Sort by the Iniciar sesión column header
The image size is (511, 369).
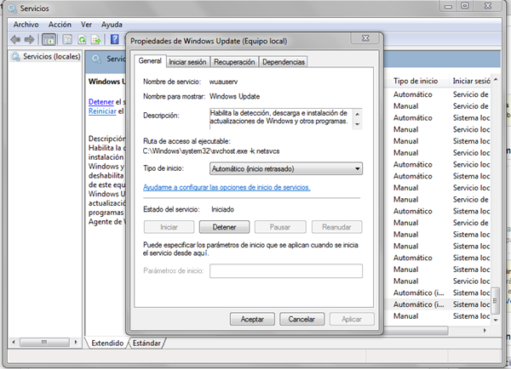click(471, 81)
